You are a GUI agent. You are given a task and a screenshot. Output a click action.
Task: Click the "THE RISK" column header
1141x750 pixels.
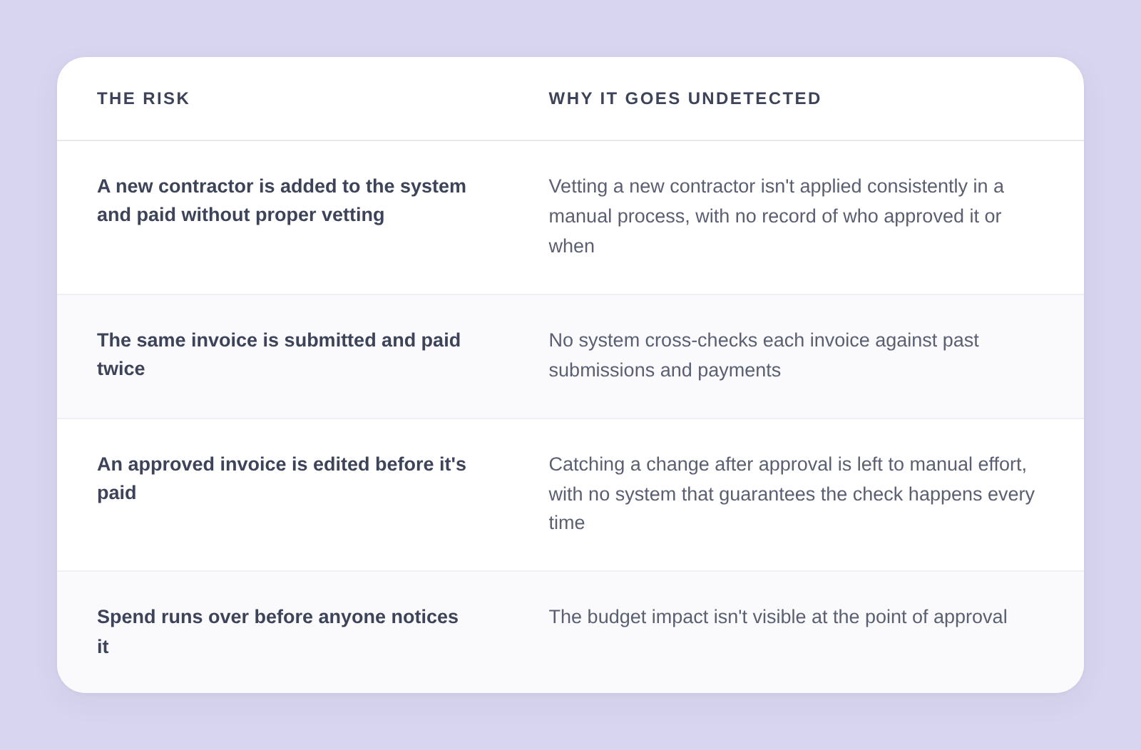(x=143, y=98)
